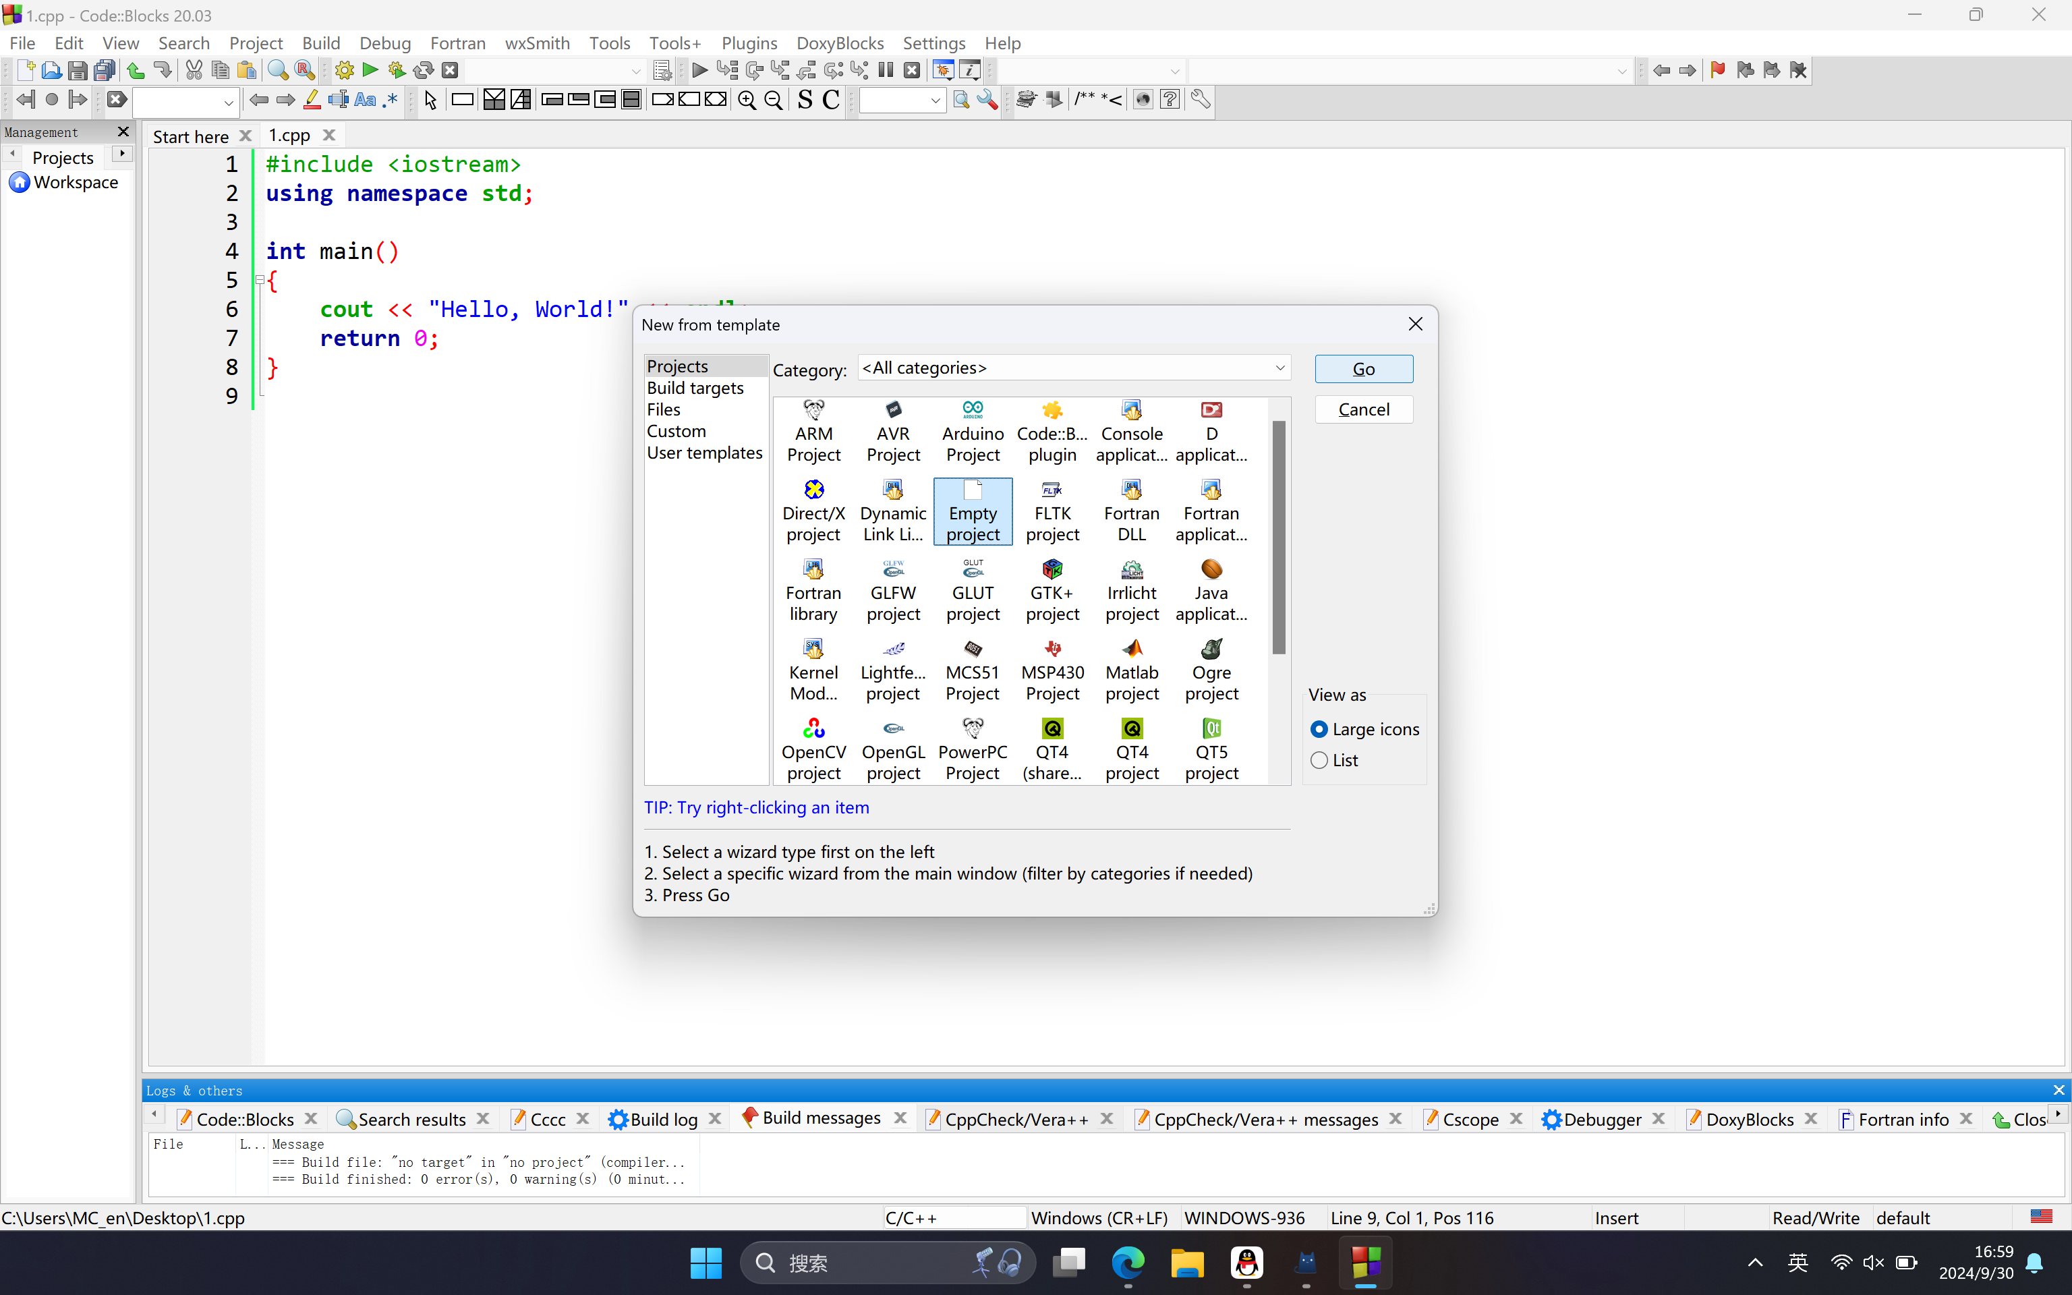
Task: Click the Cancel button
Action: point(1363,409)
